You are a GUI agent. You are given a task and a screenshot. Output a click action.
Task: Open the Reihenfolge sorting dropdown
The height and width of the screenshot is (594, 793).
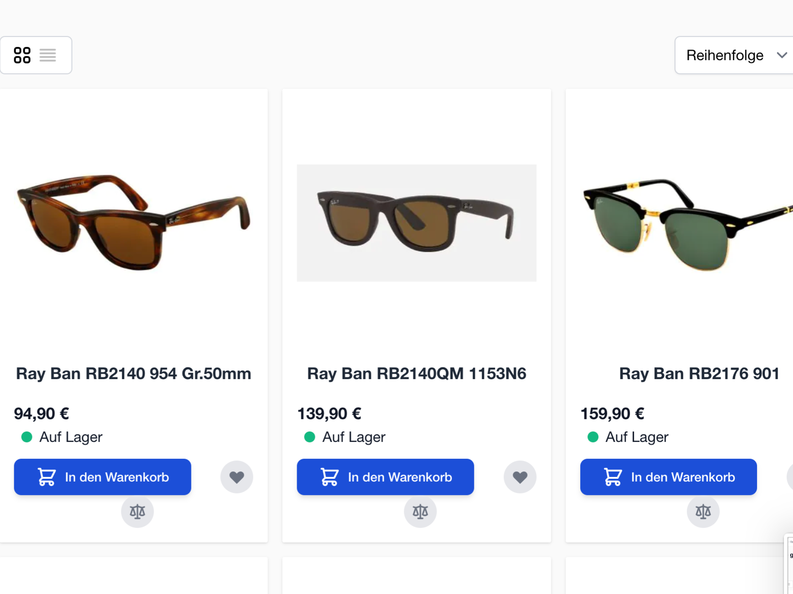pos(734,55)
